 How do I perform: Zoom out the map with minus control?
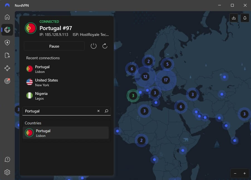pos(235,173)
